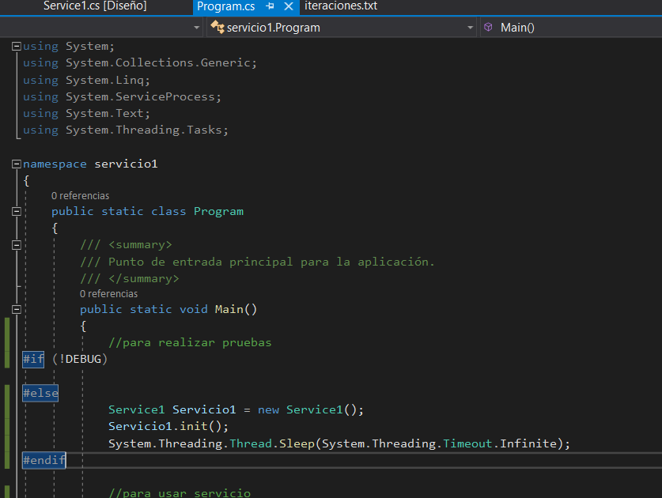Open the servicio1.Program navigation dropdown
Viewport: 662px width, 498px height.
470,27
